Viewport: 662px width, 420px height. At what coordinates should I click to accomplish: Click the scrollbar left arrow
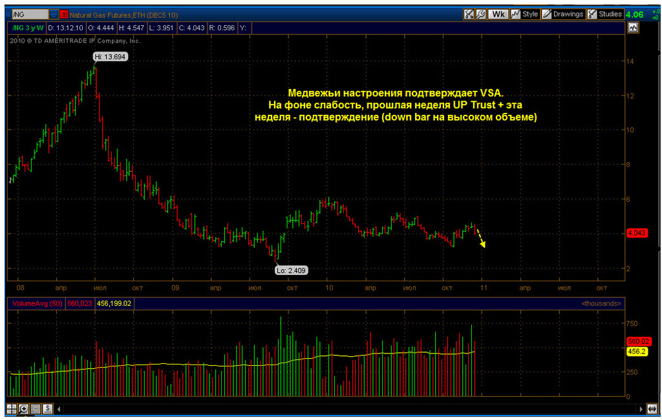pos(59,408)
